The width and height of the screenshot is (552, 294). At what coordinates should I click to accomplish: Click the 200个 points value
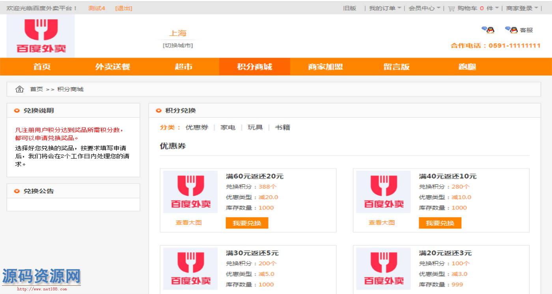(267, 263)
